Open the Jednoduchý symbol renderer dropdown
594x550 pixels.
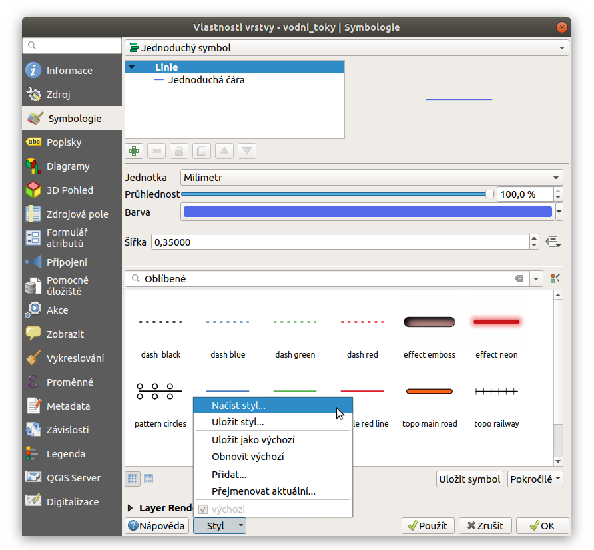tap(347, 48)
